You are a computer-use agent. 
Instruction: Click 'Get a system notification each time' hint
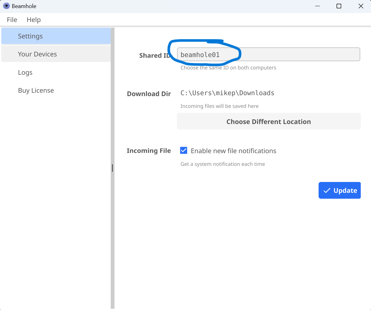pos(223,164)
